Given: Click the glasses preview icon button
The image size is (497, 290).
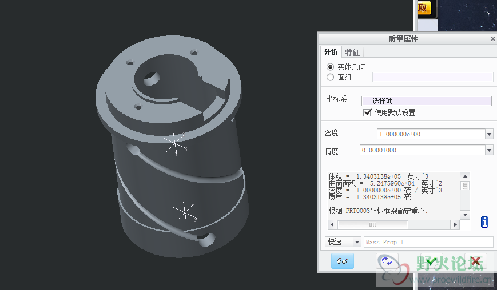Looking at the screenshot, I should (343, 261).
